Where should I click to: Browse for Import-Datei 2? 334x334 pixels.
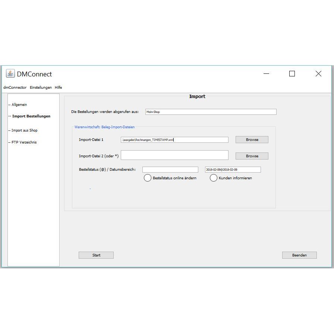point(252,156)
